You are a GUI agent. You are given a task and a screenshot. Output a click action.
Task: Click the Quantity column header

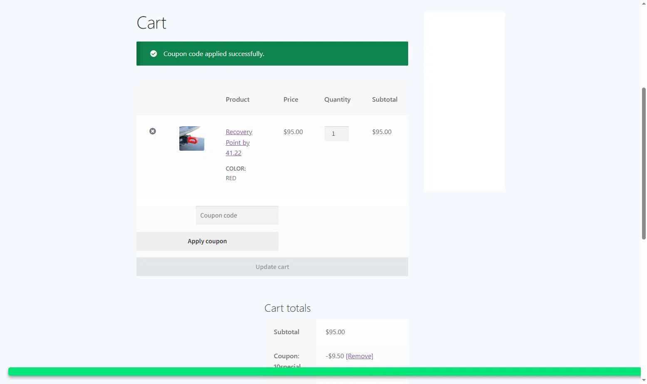[337, 100]
